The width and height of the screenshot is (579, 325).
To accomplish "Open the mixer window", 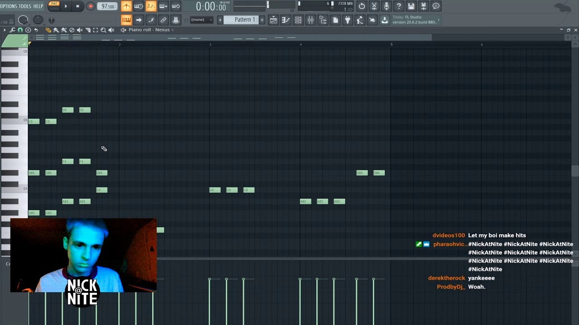I will click(x=310, y=20).
